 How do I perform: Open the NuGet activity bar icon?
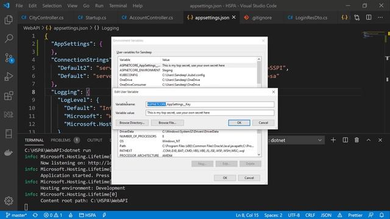click(x=9, y=114)
